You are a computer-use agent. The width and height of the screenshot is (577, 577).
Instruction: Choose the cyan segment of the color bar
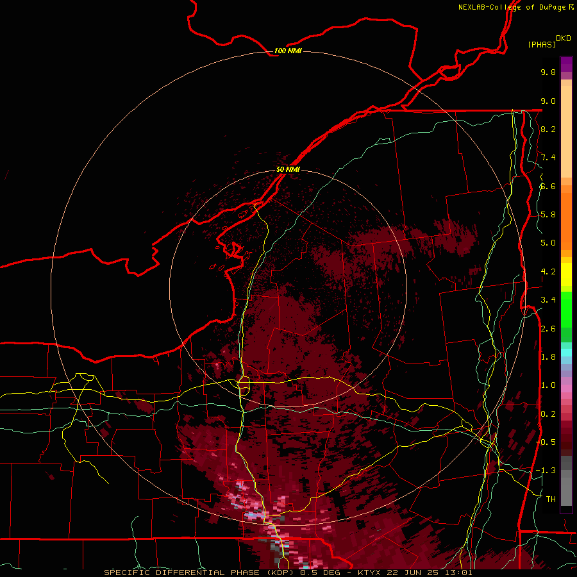566,352
